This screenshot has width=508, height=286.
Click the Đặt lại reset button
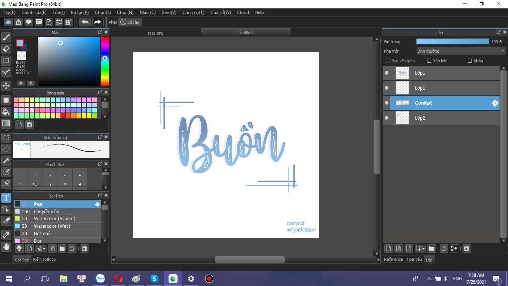coord(130,22)
